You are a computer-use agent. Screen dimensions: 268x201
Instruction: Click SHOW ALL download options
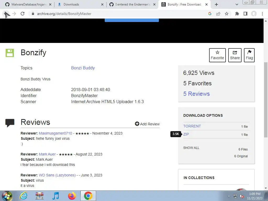coord(191,148)
